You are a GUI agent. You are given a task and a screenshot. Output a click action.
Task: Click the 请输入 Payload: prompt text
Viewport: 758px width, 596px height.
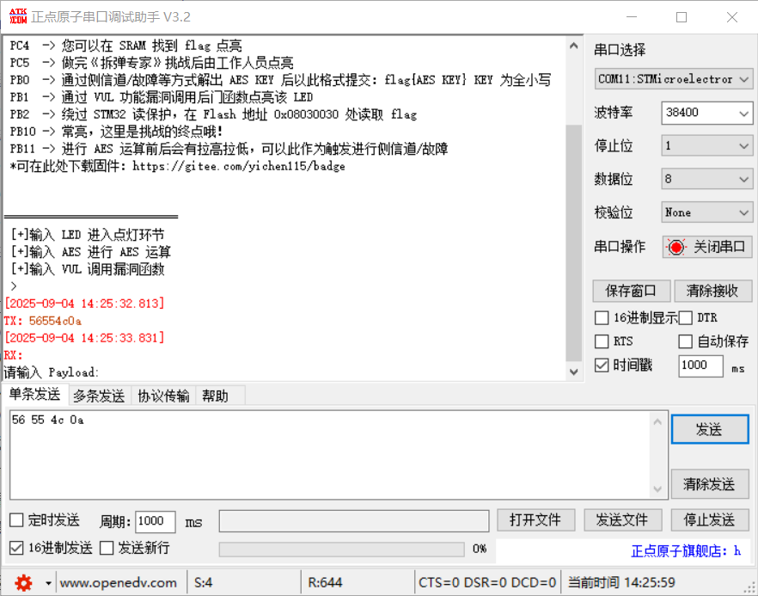(x=52, y=372)
